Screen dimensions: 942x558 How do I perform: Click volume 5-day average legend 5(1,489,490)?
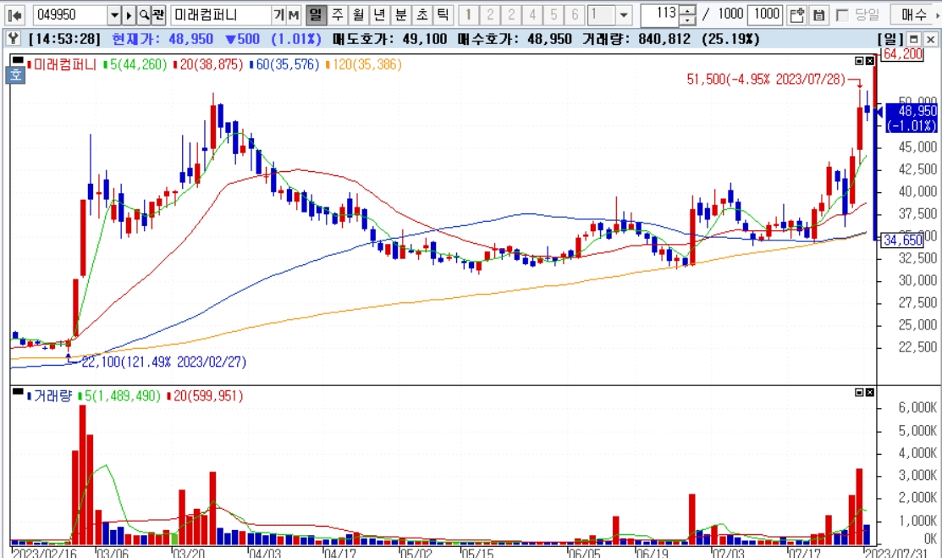coord(119,396)
